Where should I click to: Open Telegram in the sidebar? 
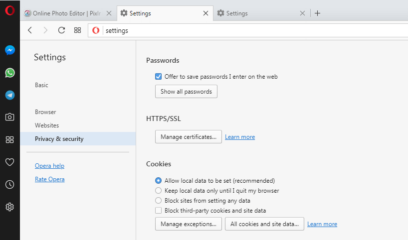[9, 95]
